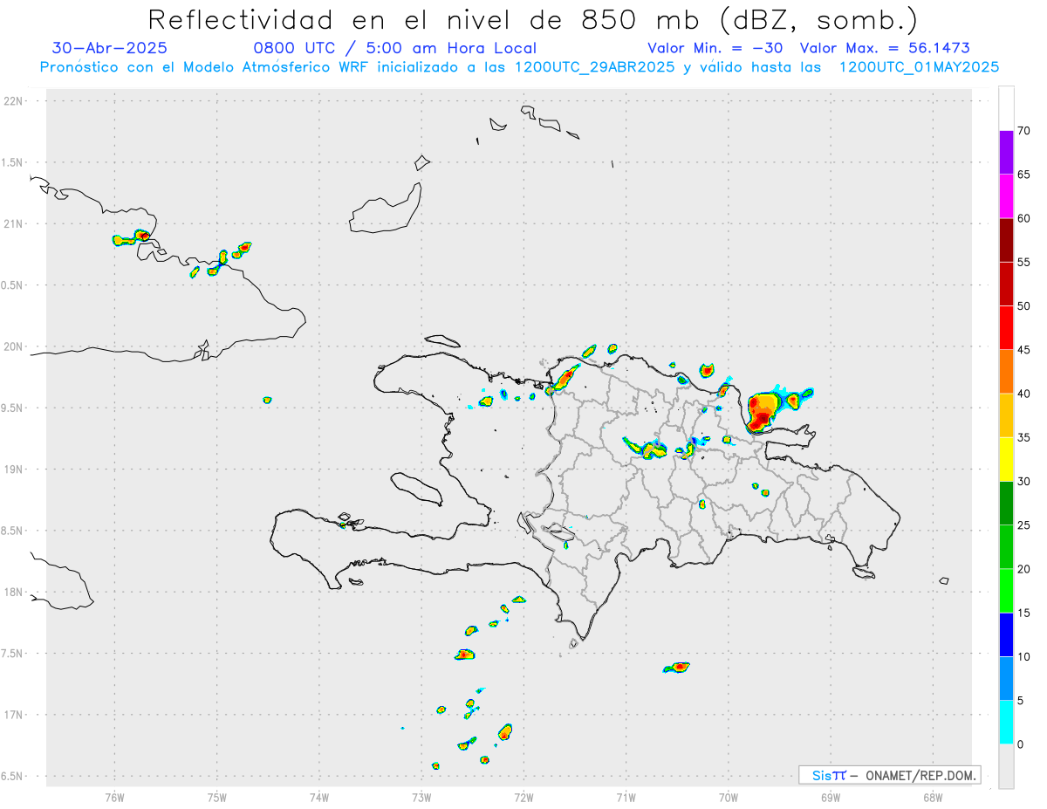Click the date label '30-Abr-2025'
1047x809 pixels.
pos(110,48)
